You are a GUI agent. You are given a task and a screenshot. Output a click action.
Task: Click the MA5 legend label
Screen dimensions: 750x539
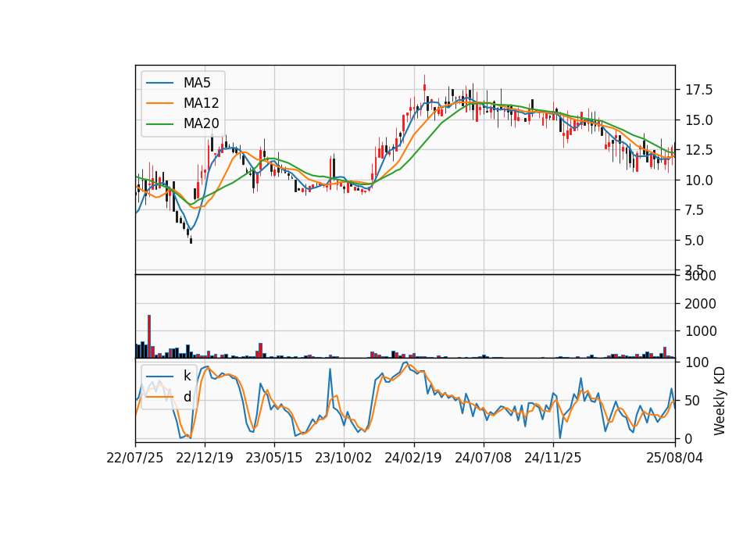pyautogui.click(x=197, y=83)
